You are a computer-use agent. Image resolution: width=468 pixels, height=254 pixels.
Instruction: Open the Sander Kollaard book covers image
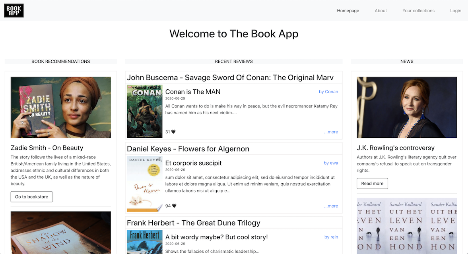point(407,226)
